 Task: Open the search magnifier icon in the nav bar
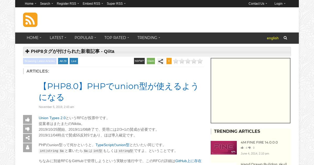coord(285,38)
